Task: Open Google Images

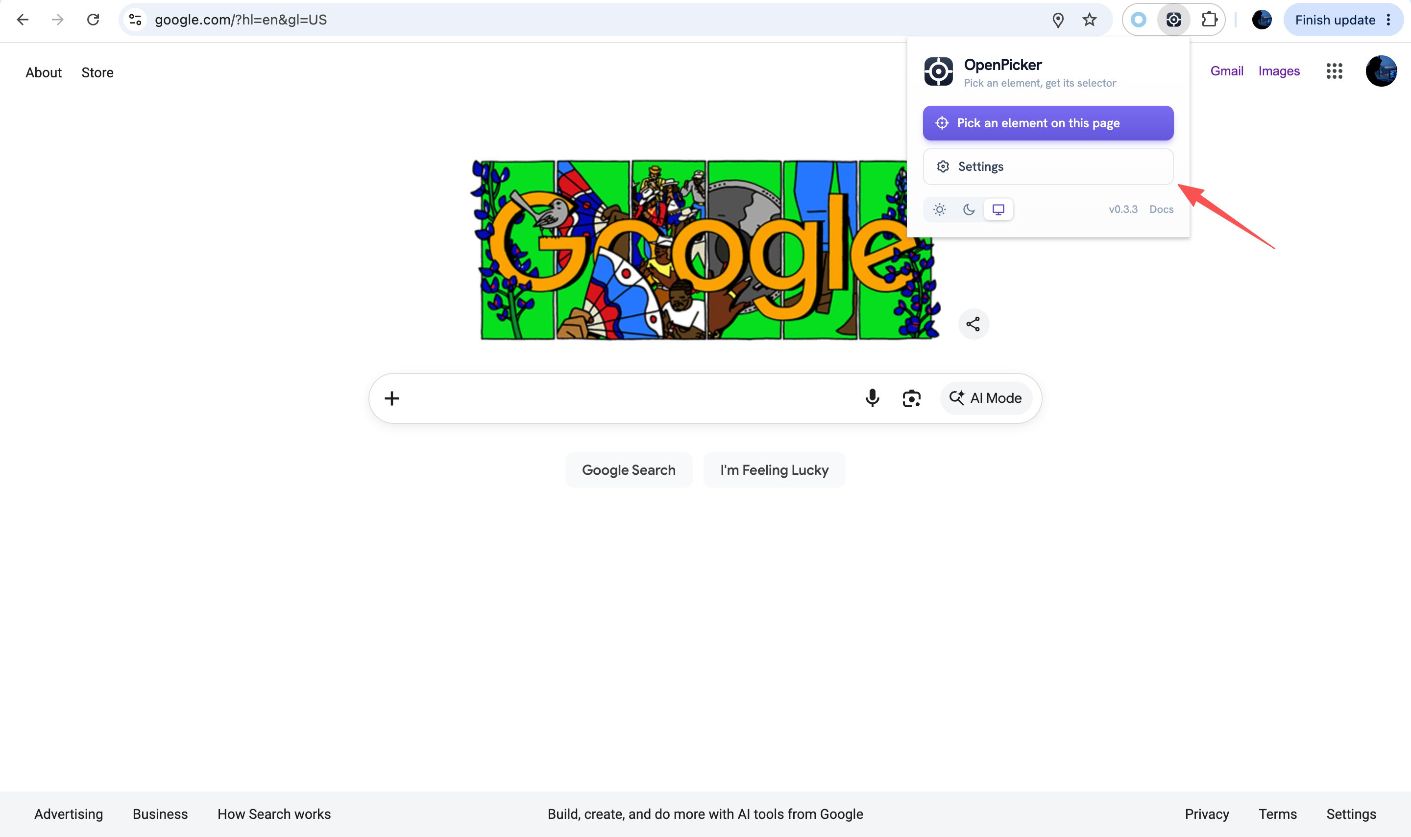Action: pos(1279,71)
